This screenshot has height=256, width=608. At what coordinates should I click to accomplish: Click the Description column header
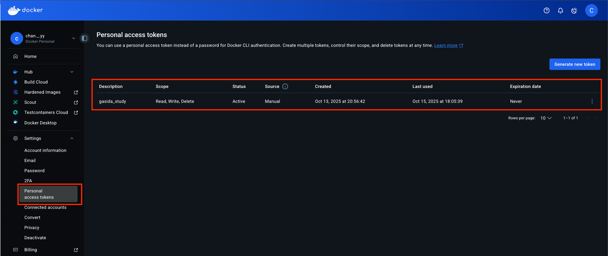point(111,86)
